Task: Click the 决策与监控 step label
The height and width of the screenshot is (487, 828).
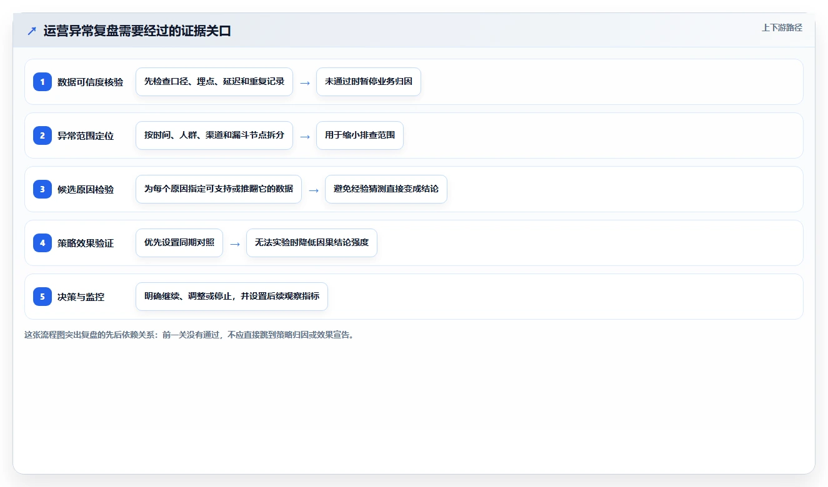Action: (81, 297)
